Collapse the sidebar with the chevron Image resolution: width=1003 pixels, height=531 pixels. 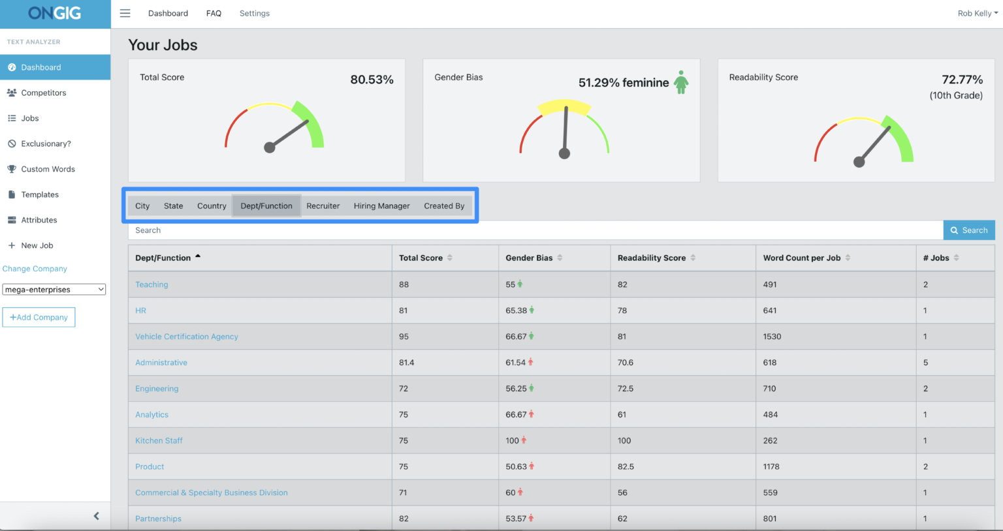(x=96, y=515)
